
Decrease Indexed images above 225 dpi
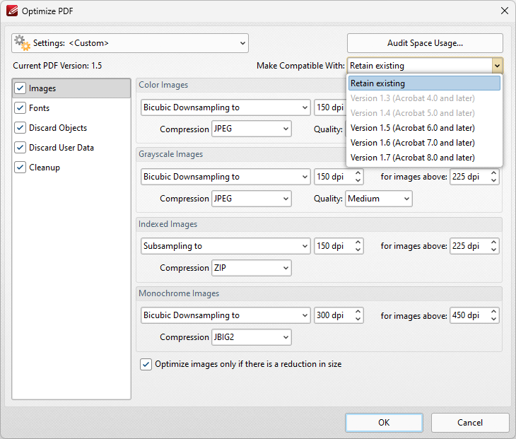493,250
